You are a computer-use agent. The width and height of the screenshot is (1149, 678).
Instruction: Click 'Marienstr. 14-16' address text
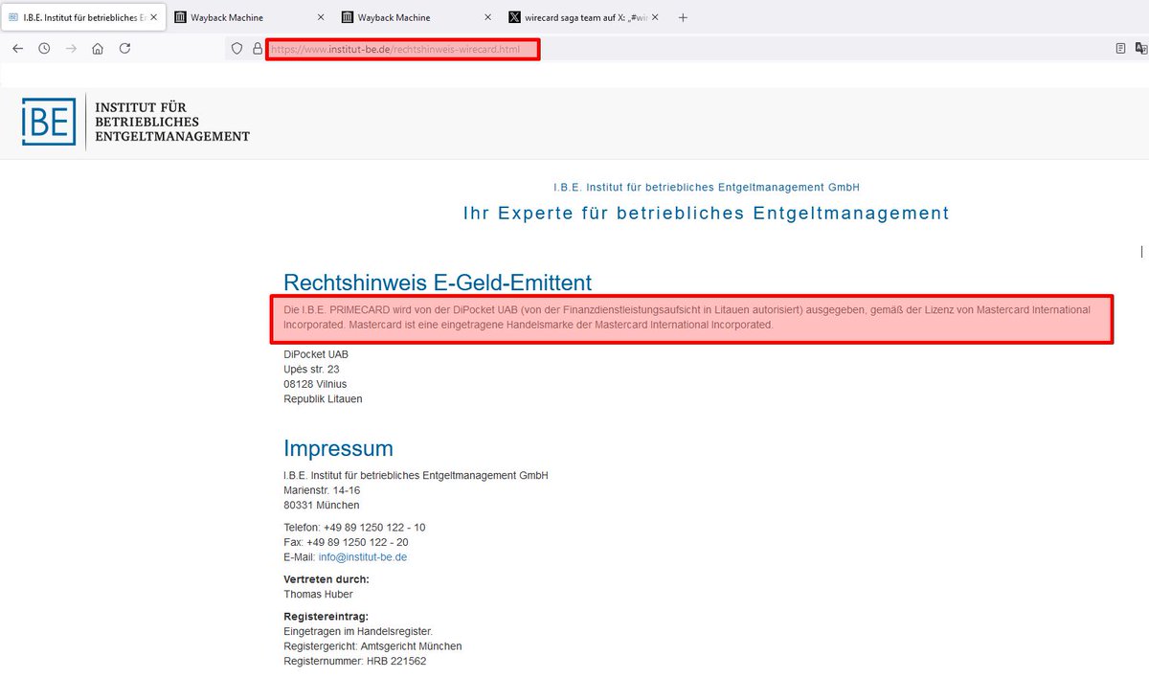[x=322, y=490]
